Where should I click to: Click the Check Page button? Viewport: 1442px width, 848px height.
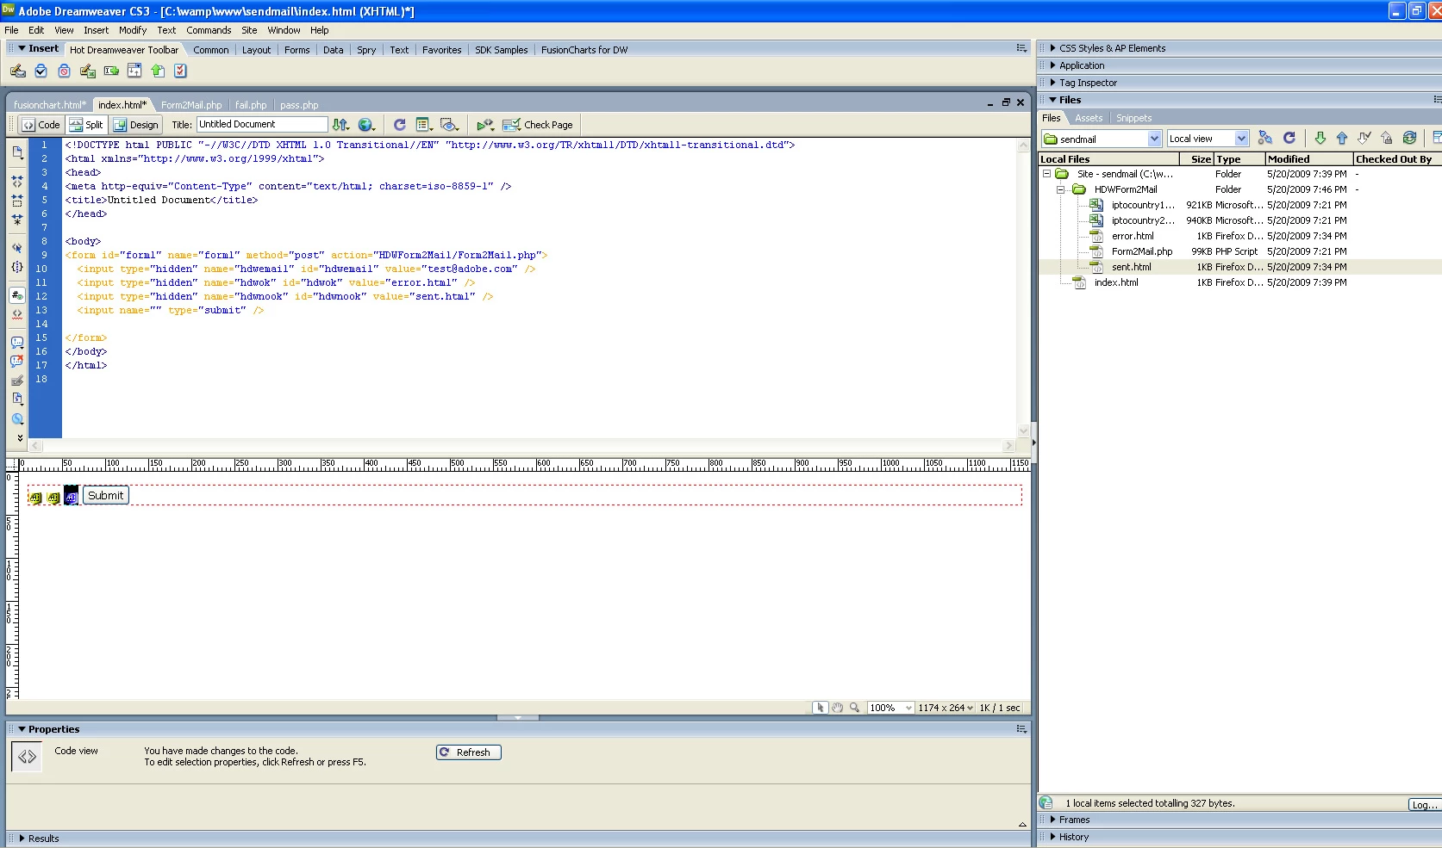[538, 125]
